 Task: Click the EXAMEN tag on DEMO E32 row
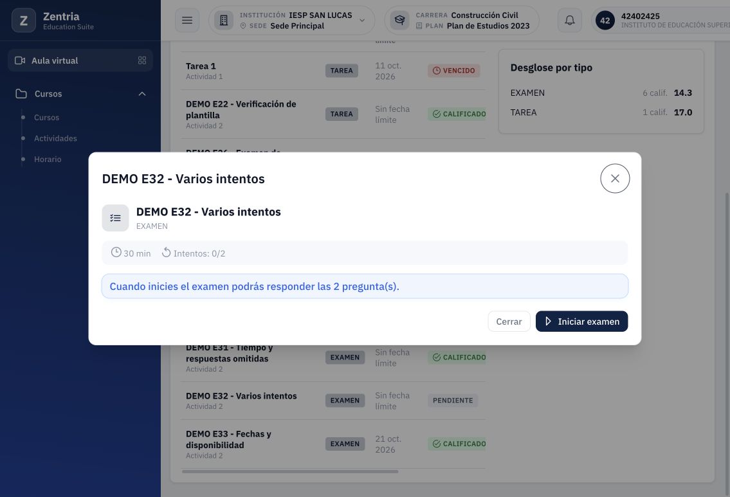345,400
